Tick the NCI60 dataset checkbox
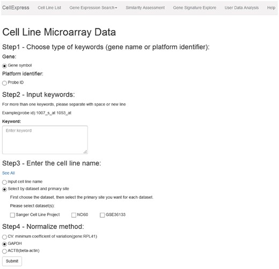The height and width of the screenshot is (269, 279). 74,215
